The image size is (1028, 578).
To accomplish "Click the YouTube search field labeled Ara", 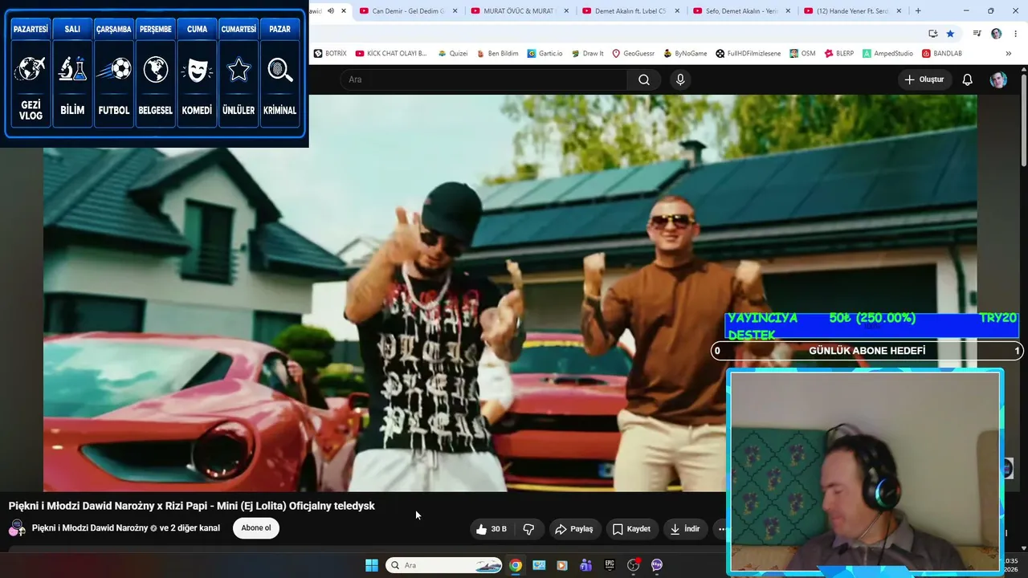I will coord(483,79).
